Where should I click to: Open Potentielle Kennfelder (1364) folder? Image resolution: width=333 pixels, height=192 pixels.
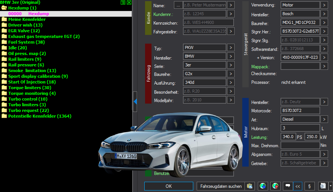pyautogui.click(x=40, y=116)
